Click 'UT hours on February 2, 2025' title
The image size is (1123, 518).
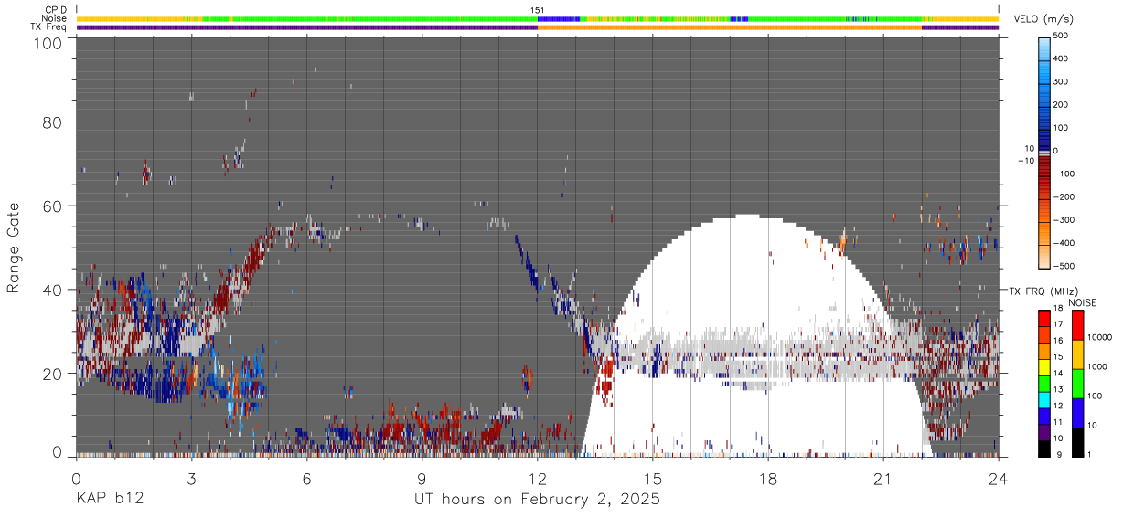[x=538, y=500]
